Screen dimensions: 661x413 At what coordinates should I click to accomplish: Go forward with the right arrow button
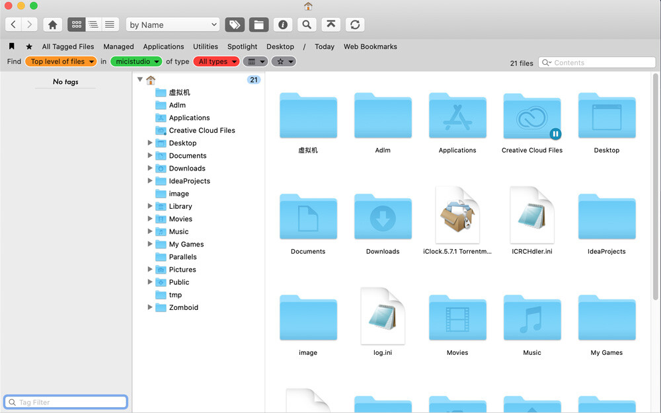tap(30, 24)
